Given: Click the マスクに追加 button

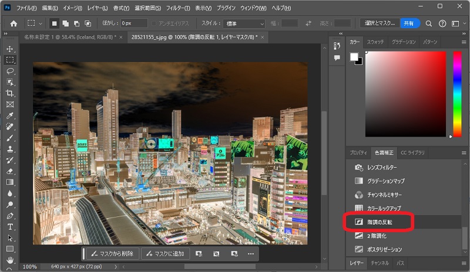Looking at the screenshot, I should click(165, 254).
